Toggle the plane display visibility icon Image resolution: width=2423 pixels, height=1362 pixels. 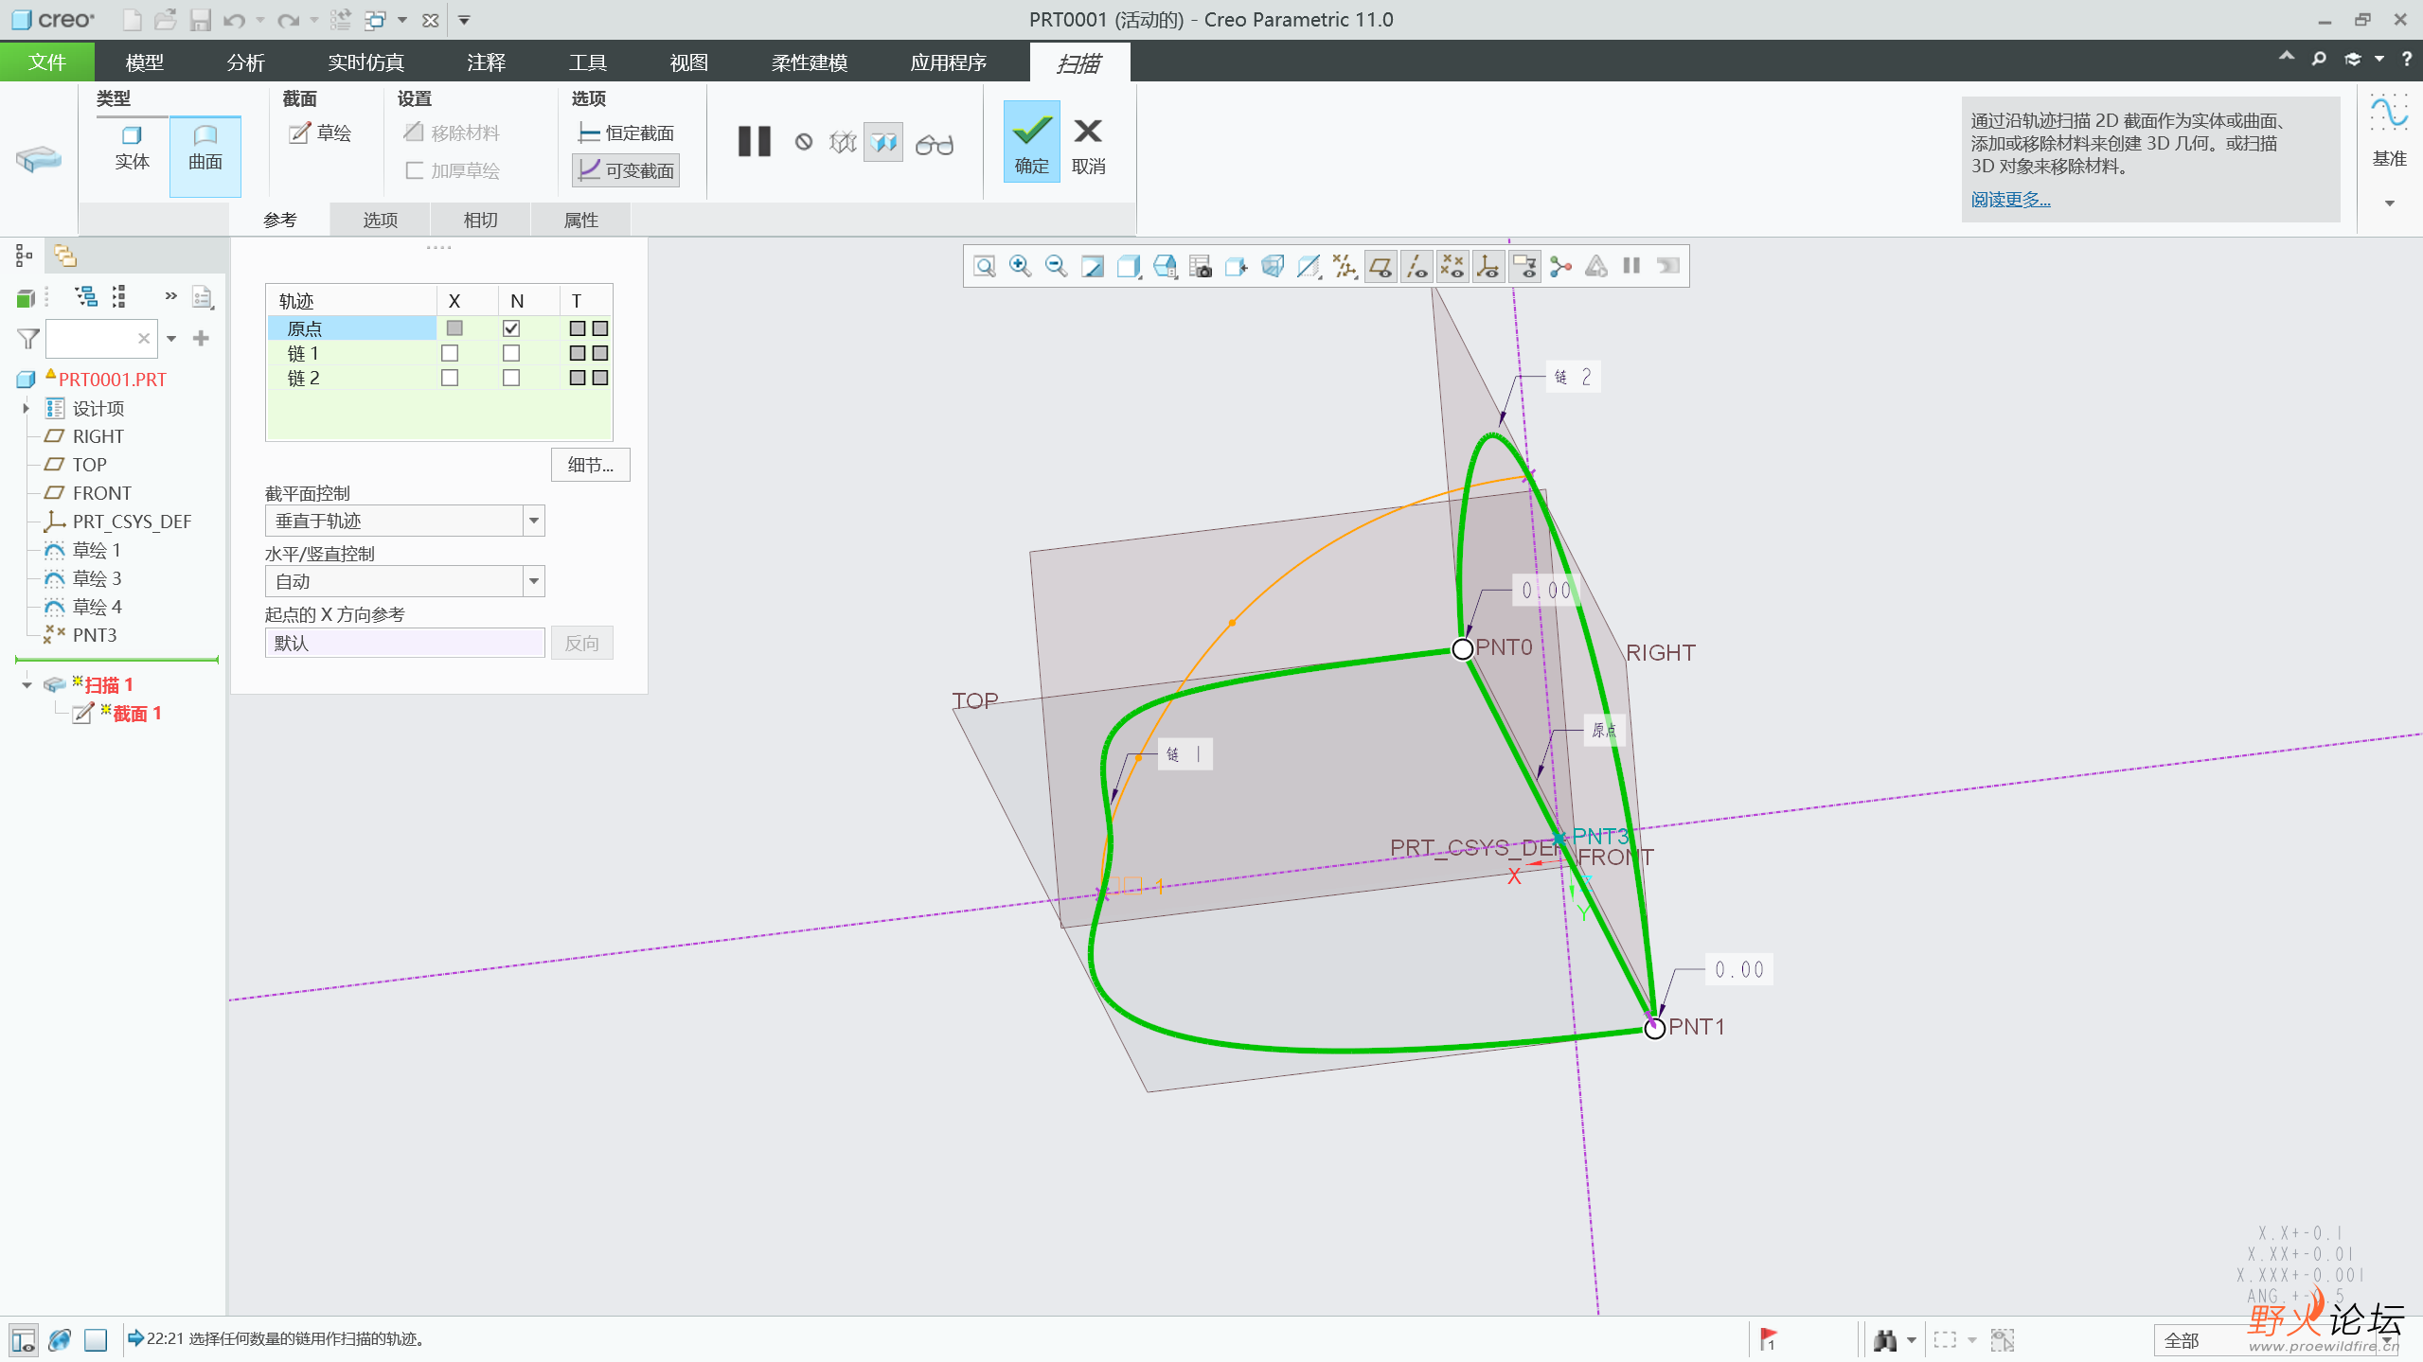[1381, 267]
